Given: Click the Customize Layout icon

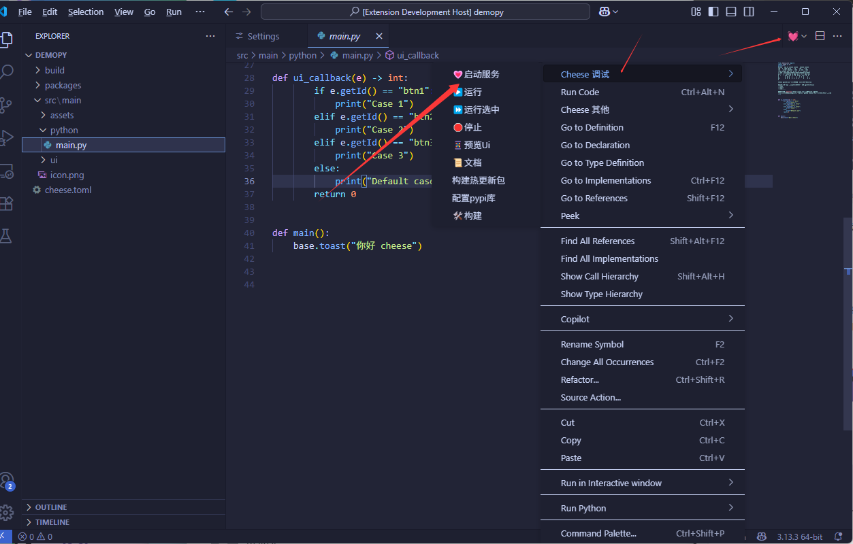Looking at the screenshot, I should click(x=696, y=12).
